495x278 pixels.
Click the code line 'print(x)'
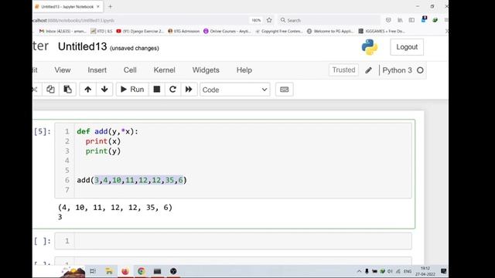coord(103,141)
